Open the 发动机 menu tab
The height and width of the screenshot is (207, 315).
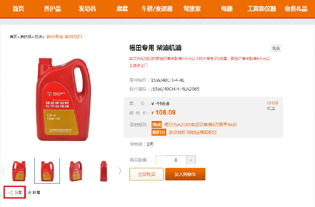tap(87, 9)
